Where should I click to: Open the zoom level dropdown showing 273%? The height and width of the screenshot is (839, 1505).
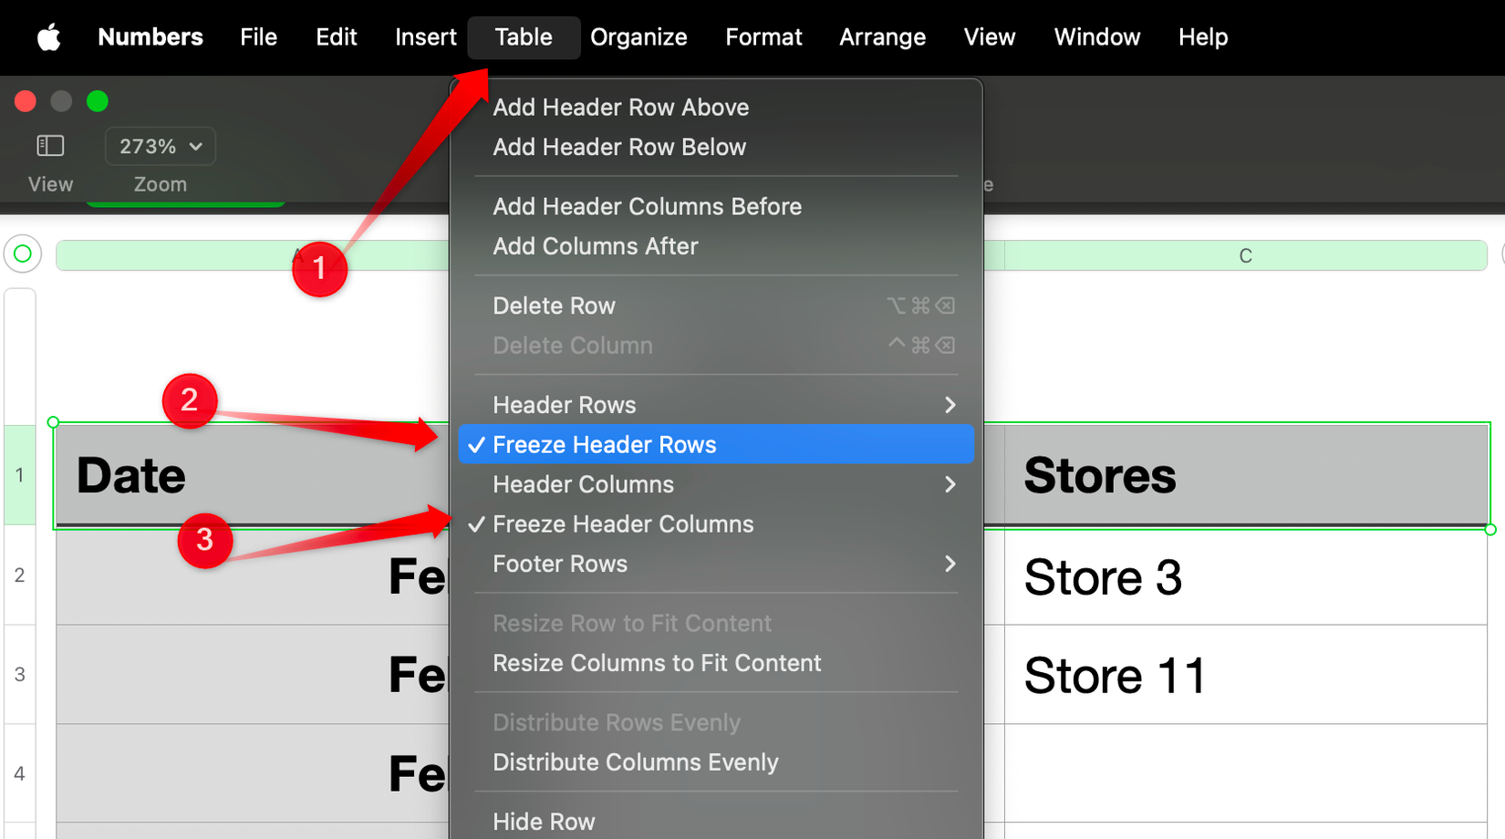tap(160, 146)
